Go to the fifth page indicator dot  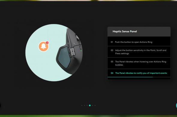(x=92, y=105)
